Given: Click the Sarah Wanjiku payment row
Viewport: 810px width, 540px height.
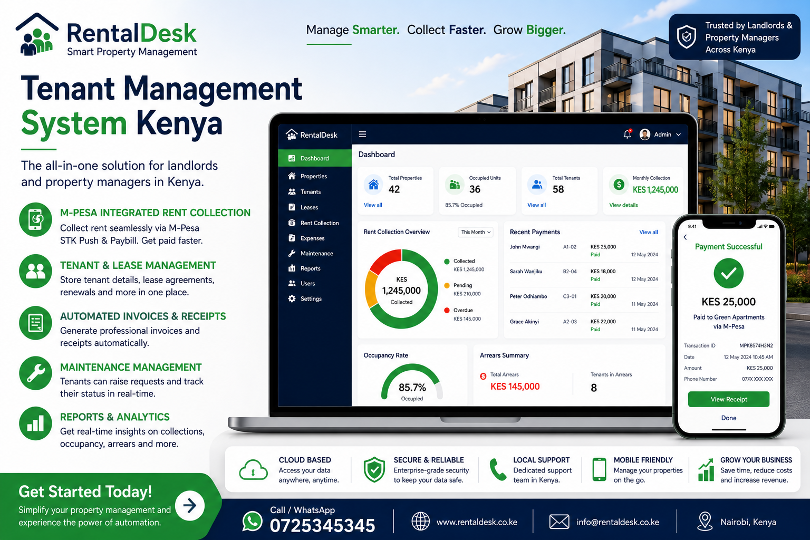Looking at the screenshot, I should pos(584,275).
